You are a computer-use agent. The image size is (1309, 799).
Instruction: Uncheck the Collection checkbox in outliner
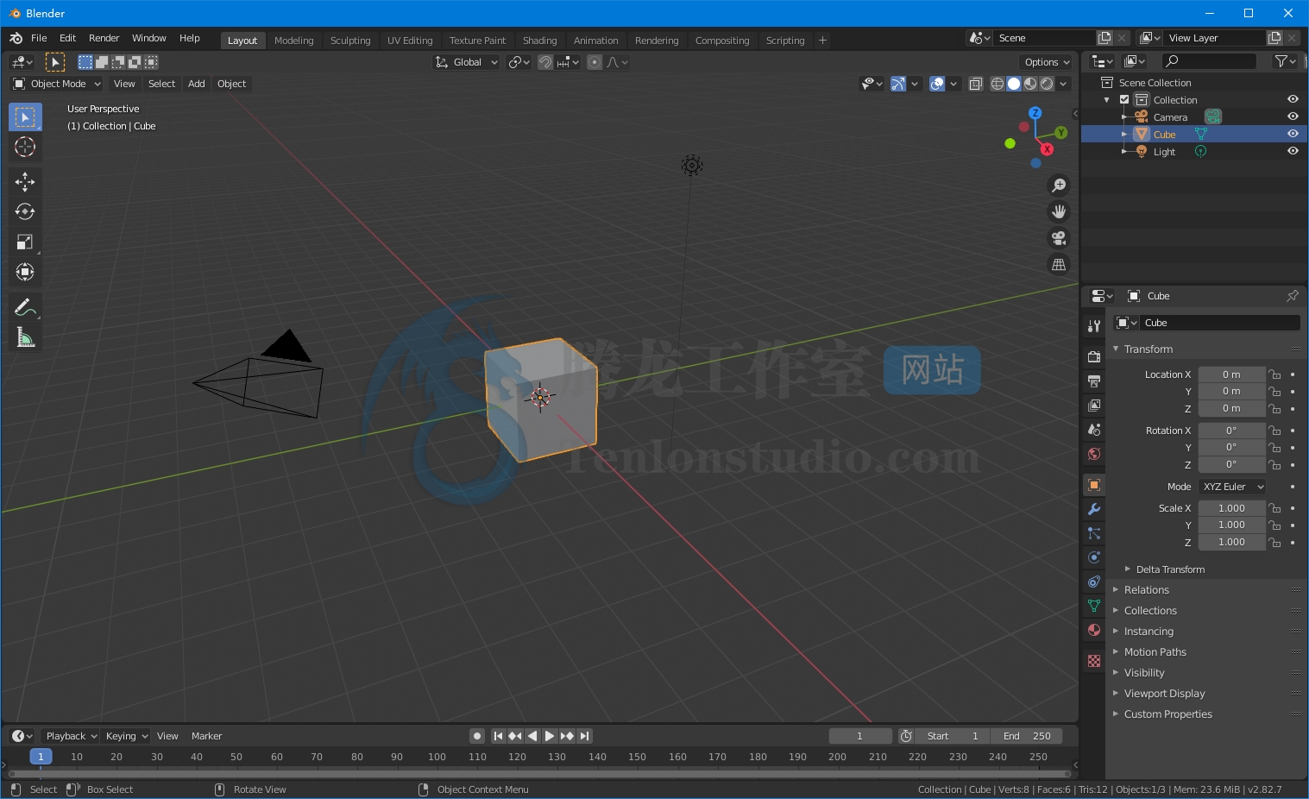(1124, 100)
